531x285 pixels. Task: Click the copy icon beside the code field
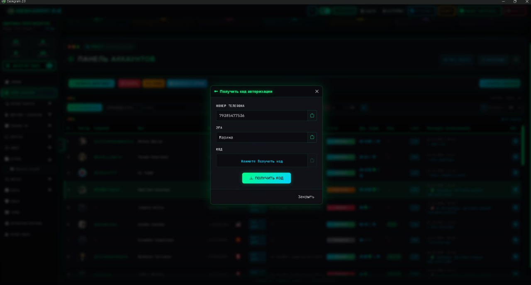click(312, 161)
